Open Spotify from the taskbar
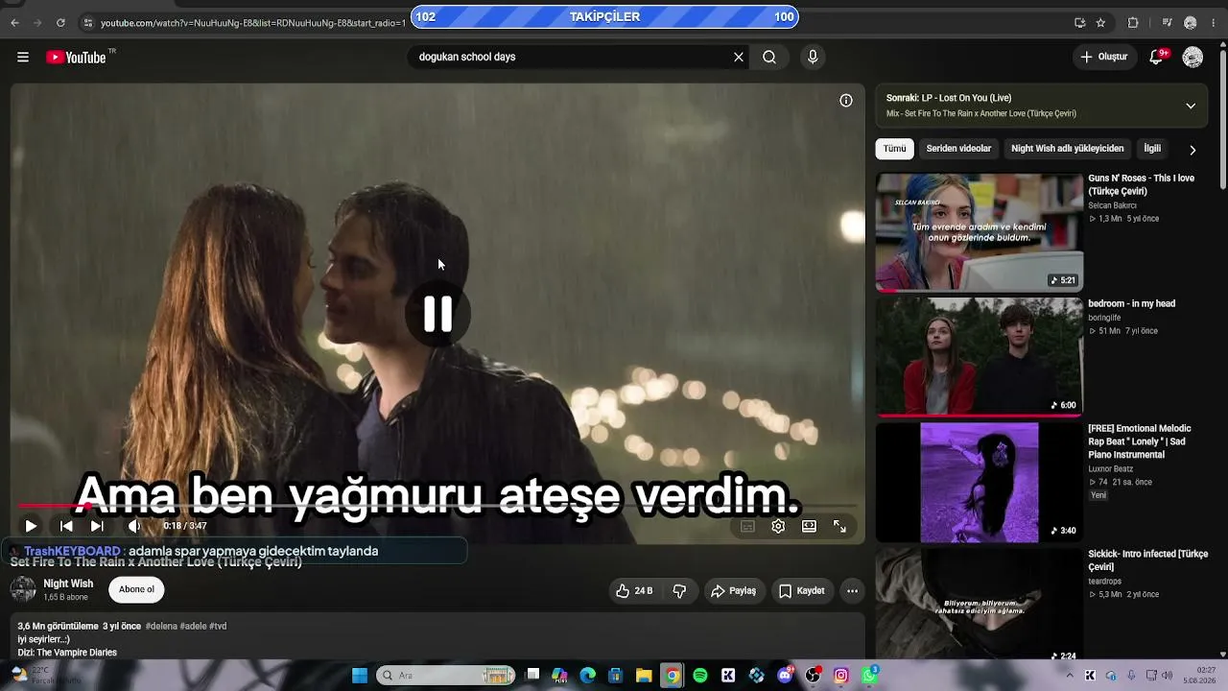 point(700,676)
